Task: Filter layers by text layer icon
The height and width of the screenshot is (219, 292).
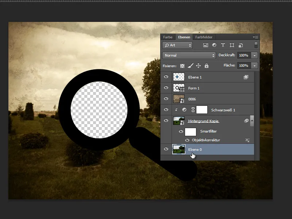Action: (x=223, y=45)
